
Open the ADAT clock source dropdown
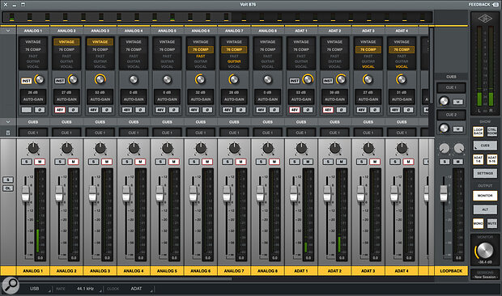140,289
